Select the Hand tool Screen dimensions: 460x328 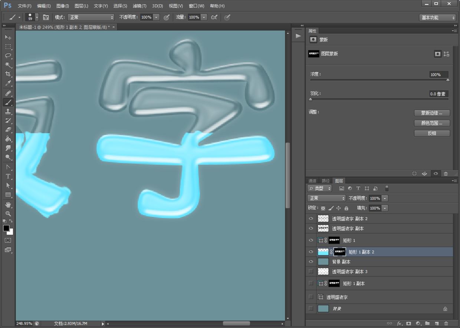point(8,205)
